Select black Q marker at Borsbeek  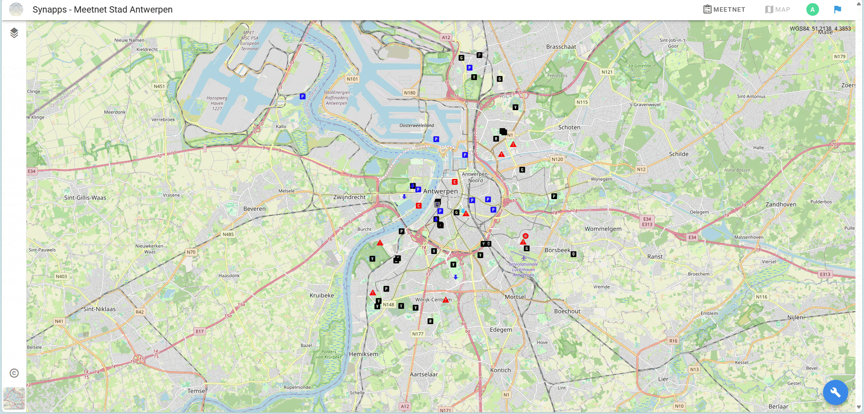pyautogui.click(x=573, y=254)
